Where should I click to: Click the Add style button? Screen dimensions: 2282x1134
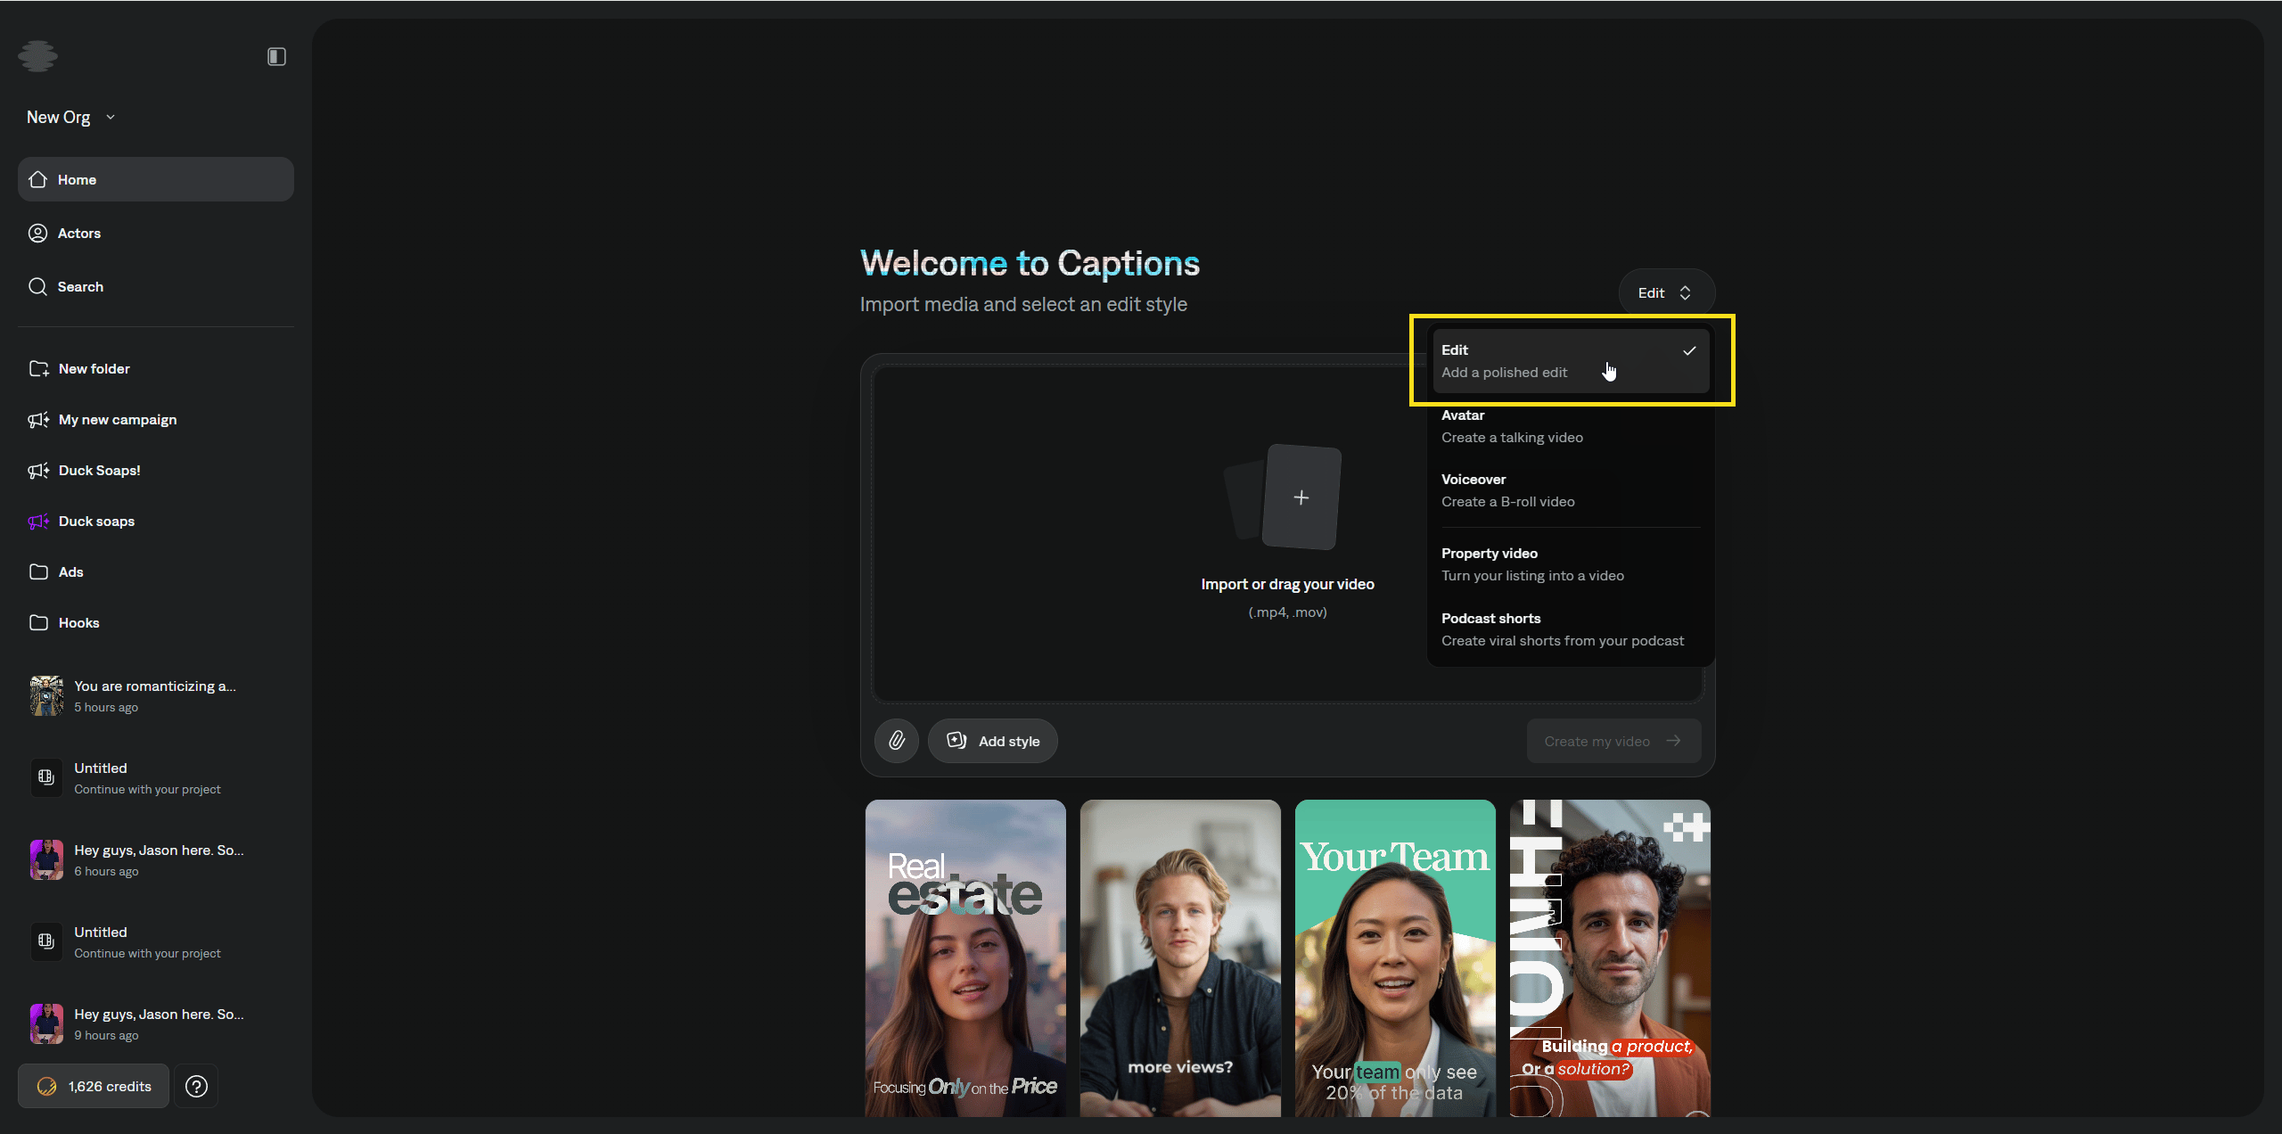tap(992, 741)
